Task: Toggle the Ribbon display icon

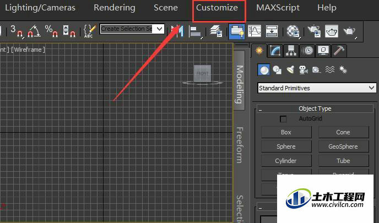Action: click(237, 31)
